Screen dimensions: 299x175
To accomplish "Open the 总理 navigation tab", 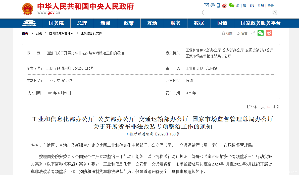I will click(x=82, y=23).
